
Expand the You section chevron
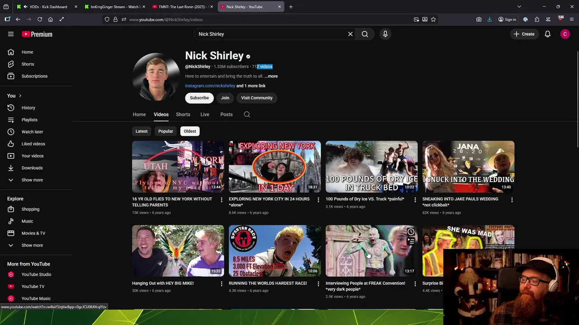click(x=20, y=96)
